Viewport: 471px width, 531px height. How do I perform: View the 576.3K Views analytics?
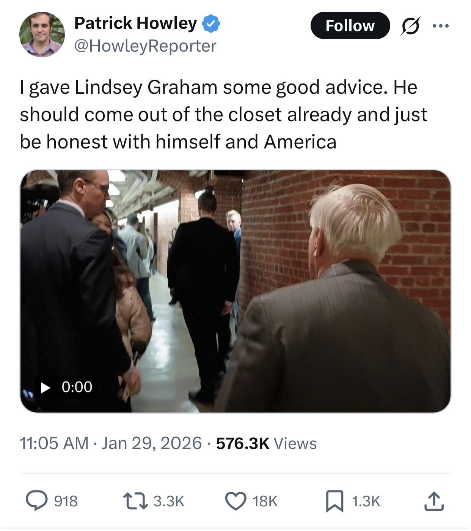[266, 443]
